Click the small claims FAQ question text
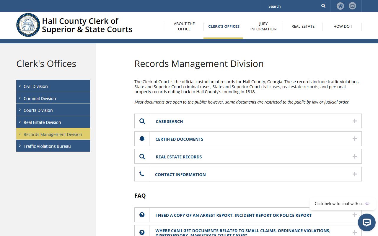This screenshot has width=378, height=236. tap(243, 232)
